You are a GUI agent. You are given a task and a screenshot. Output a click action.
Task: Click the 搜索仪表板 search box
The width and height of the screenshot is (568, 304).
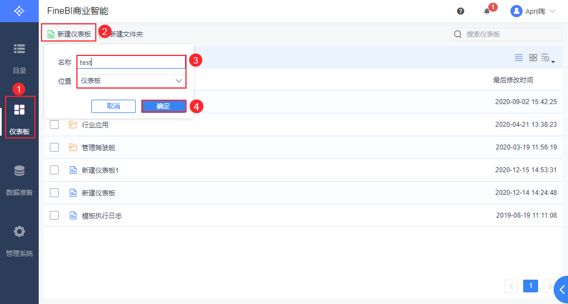507,34
